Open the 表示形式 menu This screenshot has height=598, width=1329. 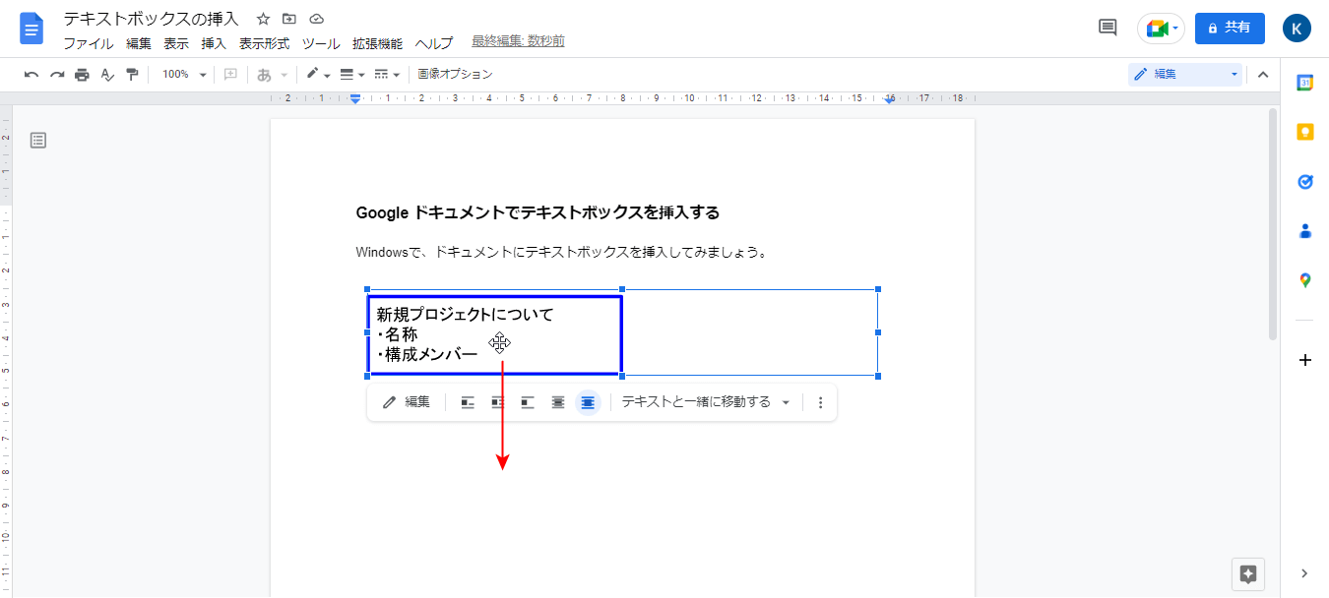coord(264,43)
